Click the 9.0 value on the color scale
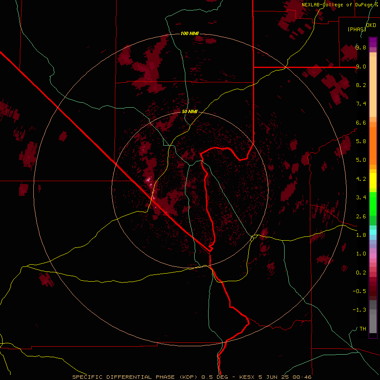Screen dimensions: 380x380 click(361, 66)
